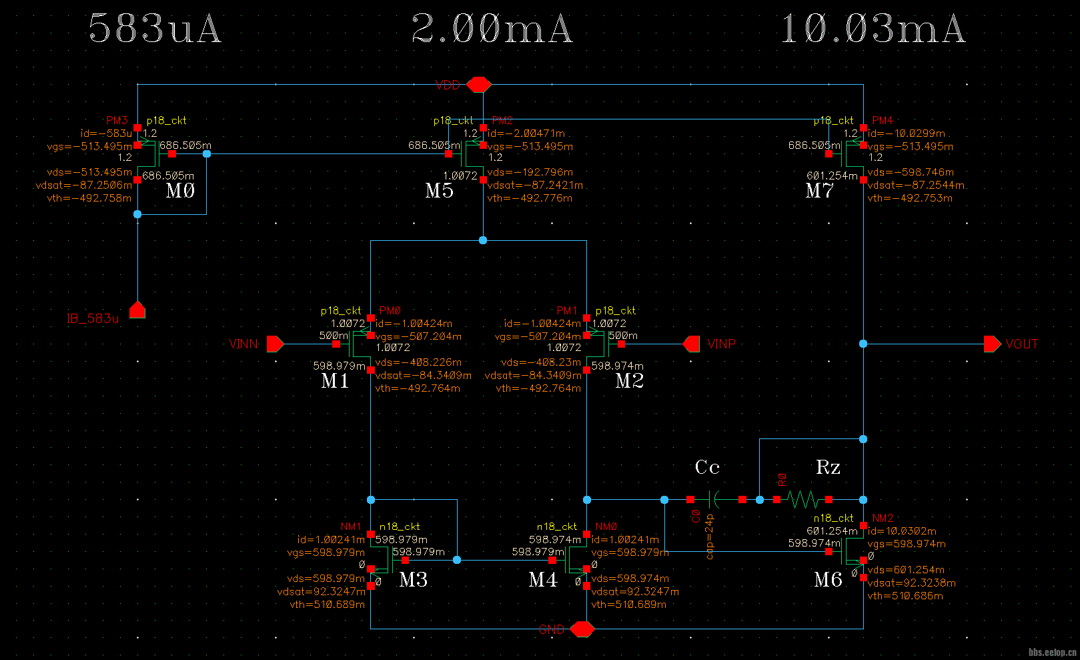Select the GND pin symbol

coord(582,629)
